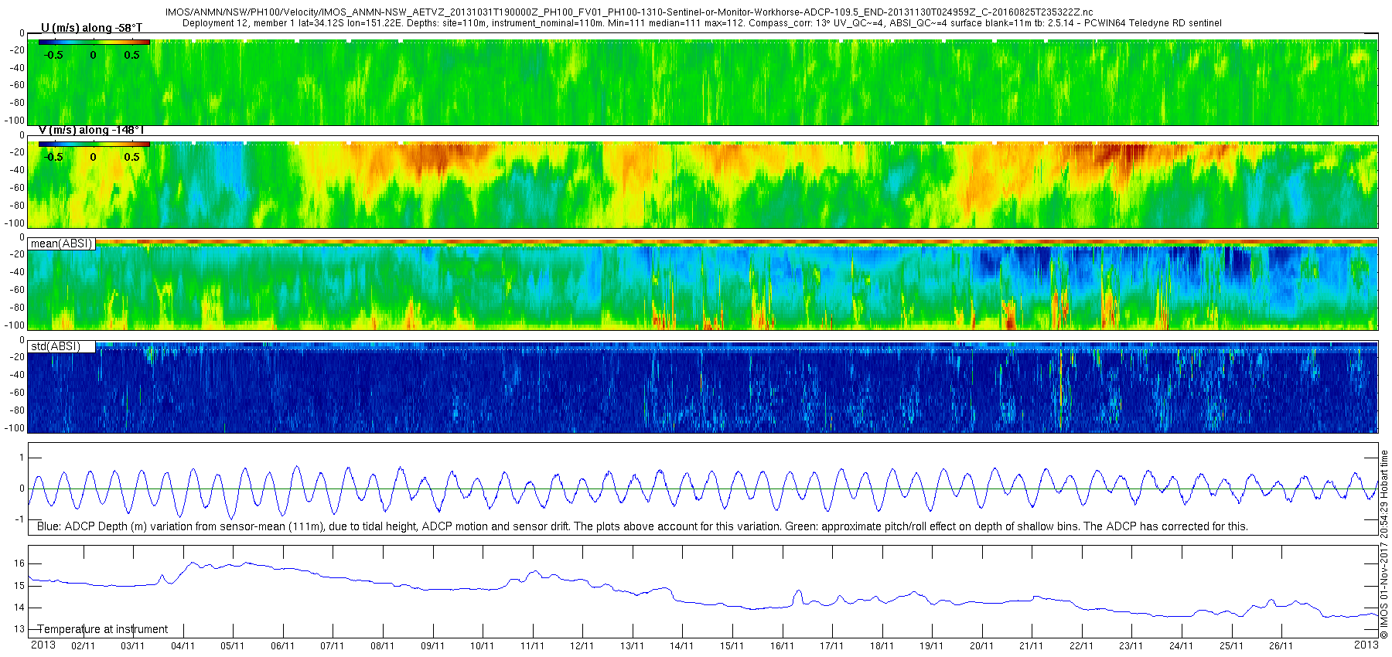Viewport: 1392px width, 657px height.
Task: Click the 16 tick on temperature axis
Action: click(x=19, y=563)
